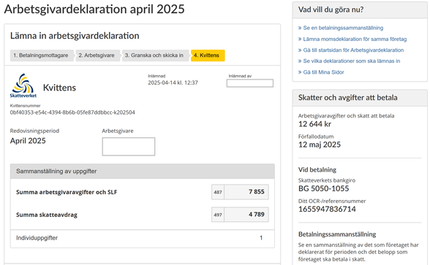Viewport: 430px width, 265px height.
Task: Click Kvittensnummer value 0bf40353-e54c-4394-8b6b-05fe87ddbbcc-k202504
Action: click(72, 112)
